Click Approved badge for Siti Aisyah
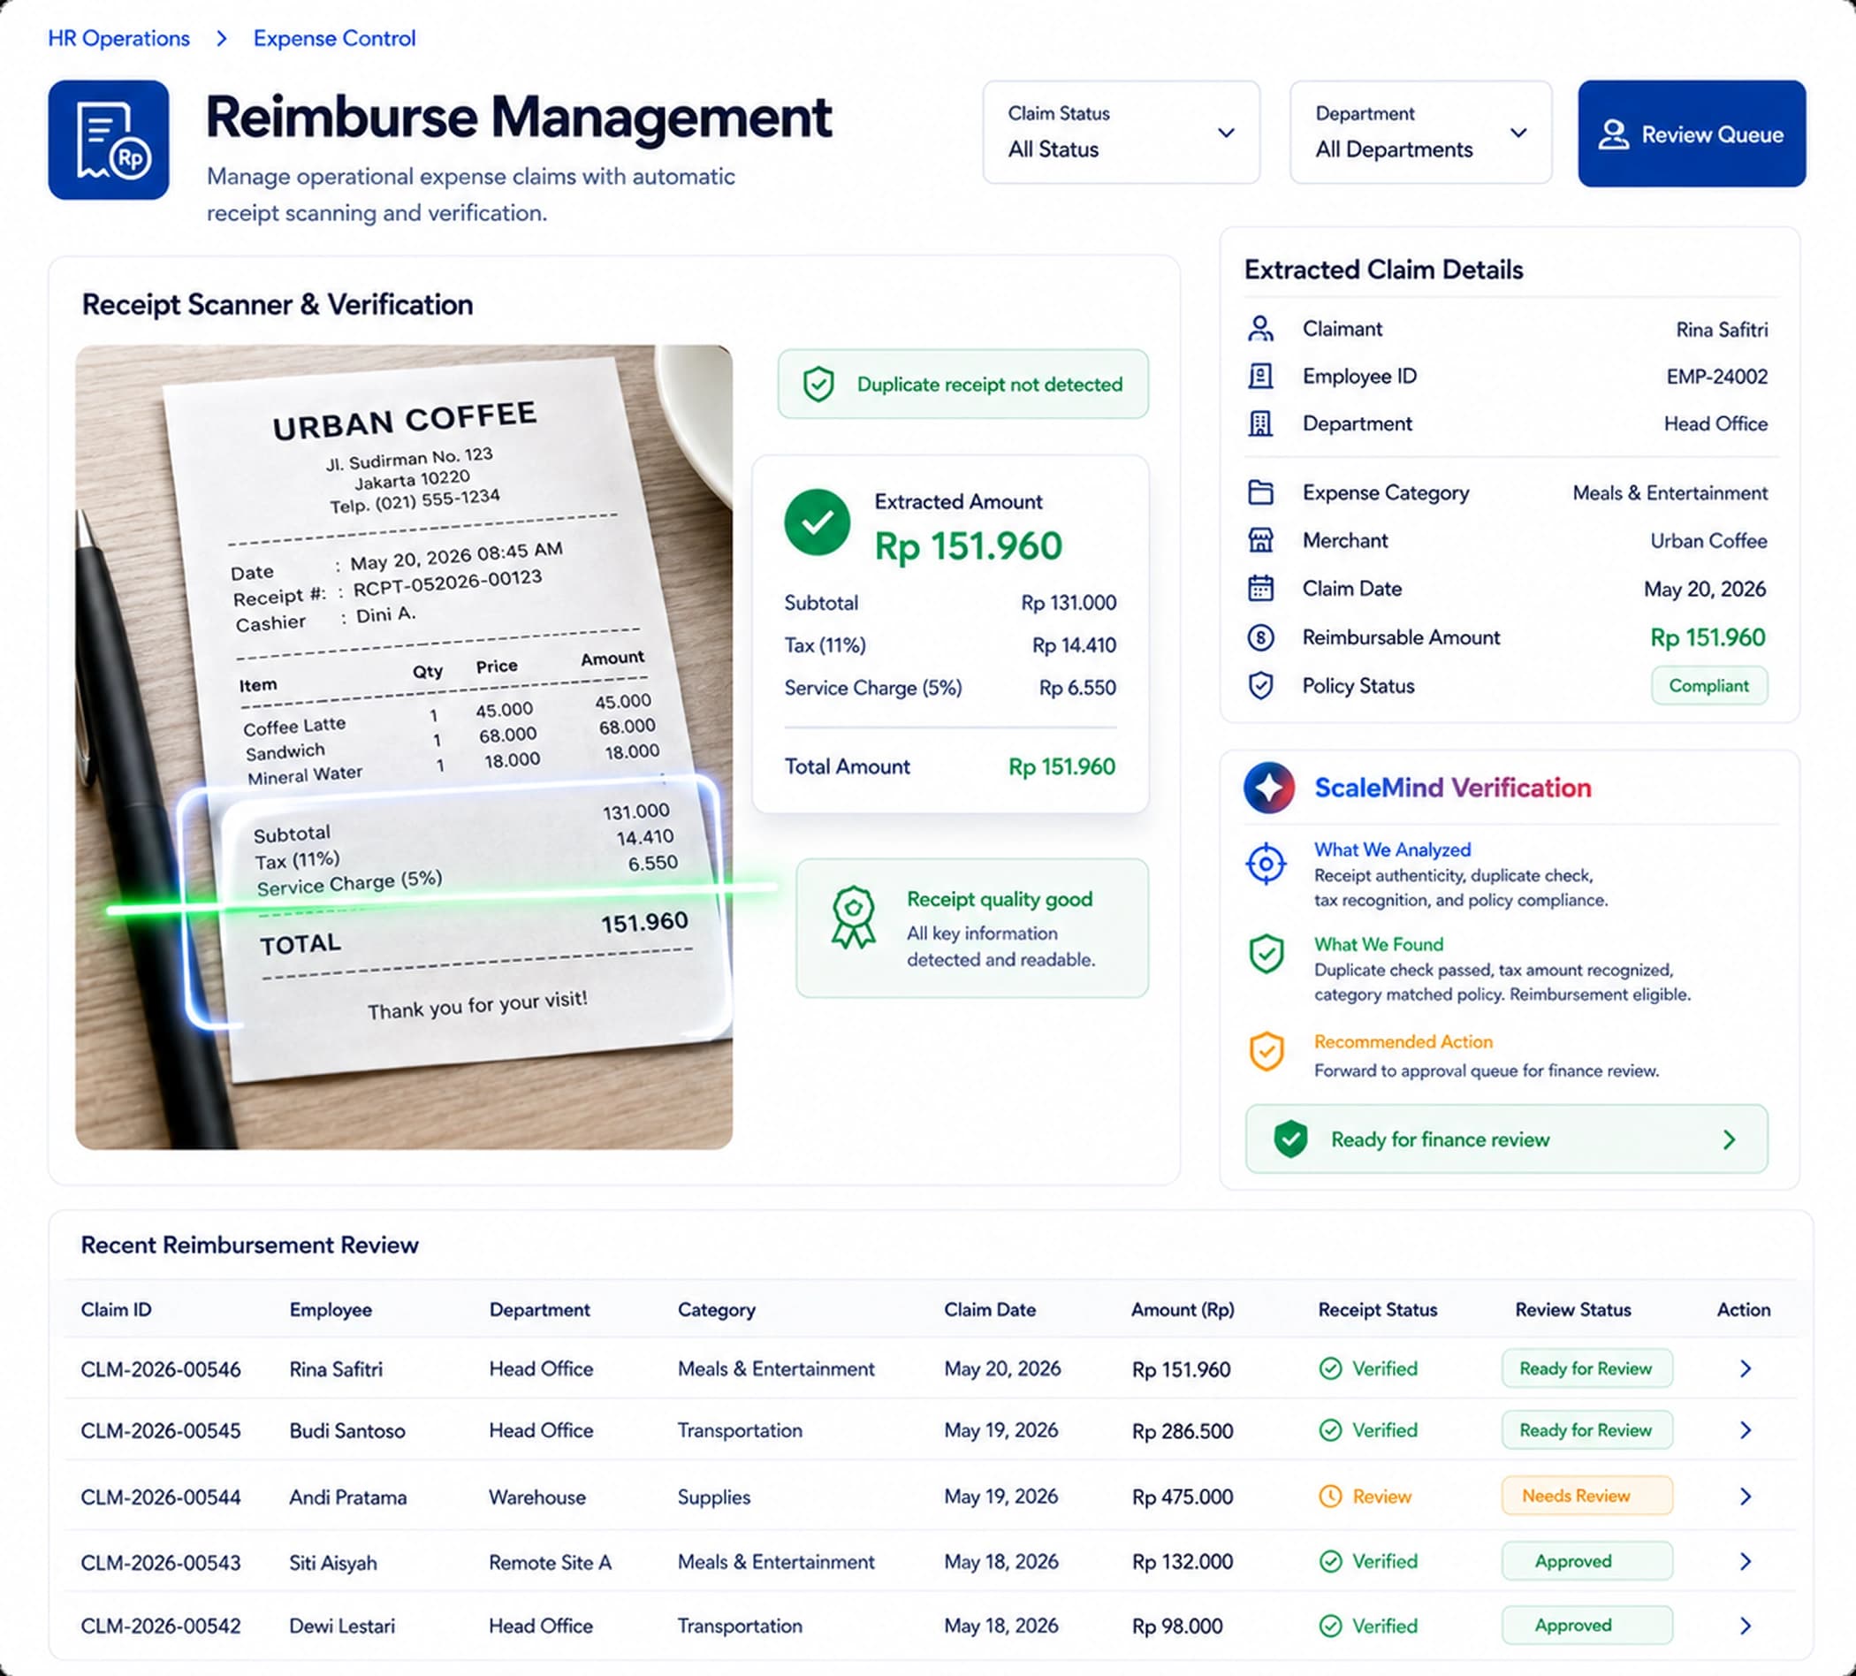Image resolution: width=1856 pixels, height=1676 pixels. pos(1586,1562)
